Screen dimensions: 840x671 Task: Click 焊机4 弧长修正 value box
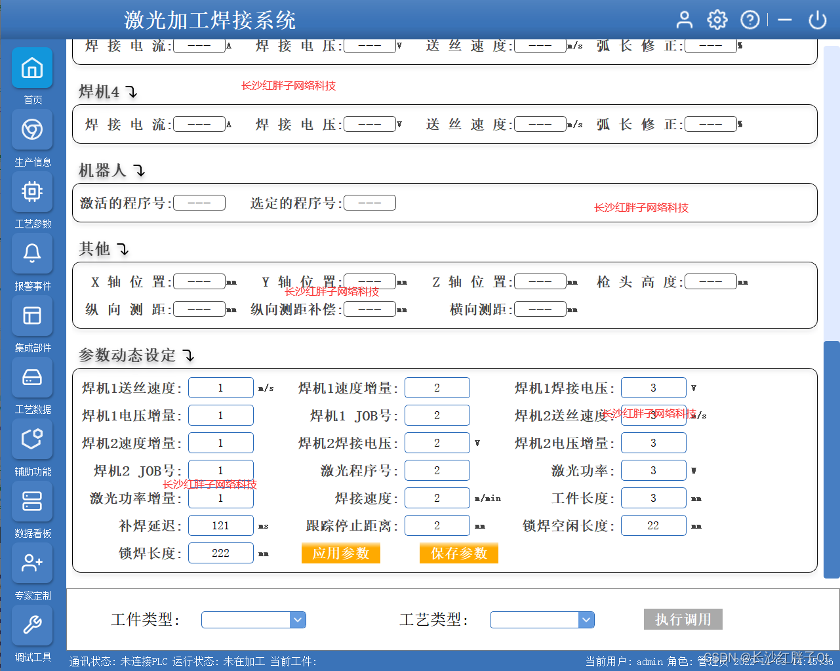[711, 124]
